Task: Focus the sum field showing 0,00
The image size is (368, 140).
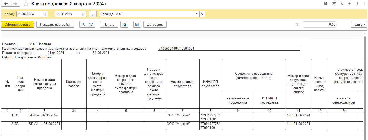Action: [x=319, y=24]
